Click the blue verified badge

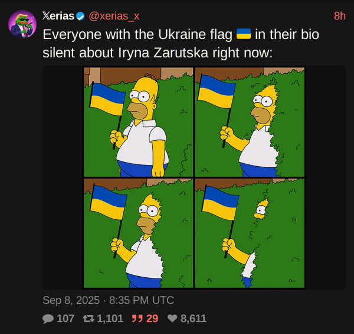[x=80, y=17]
